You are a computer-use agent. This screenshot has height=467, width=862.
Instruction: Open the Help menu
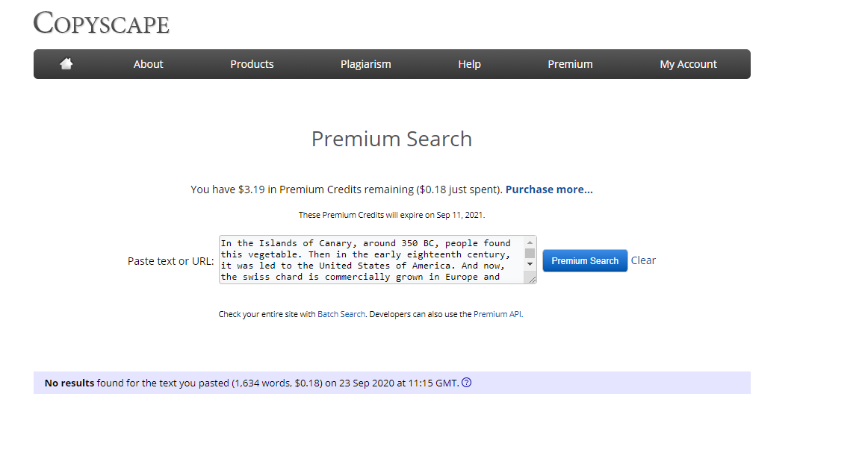470,64
